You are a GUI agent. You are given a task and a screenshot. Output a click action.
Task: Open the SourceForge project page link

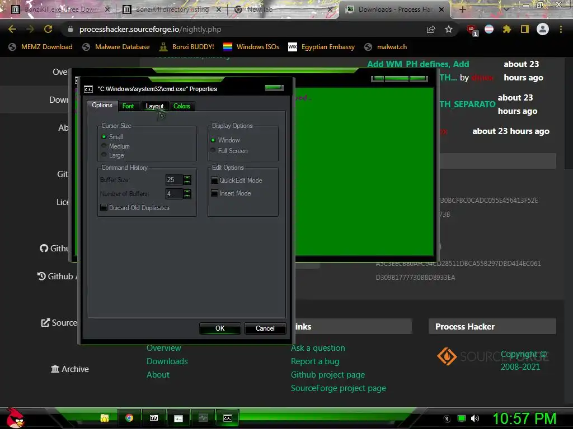point(339,388)
